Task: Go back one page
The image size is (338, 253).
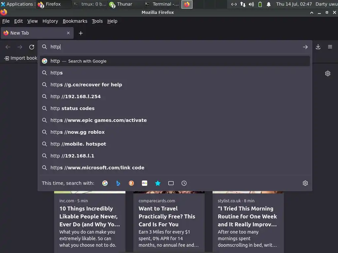Action: pos(8,47)
